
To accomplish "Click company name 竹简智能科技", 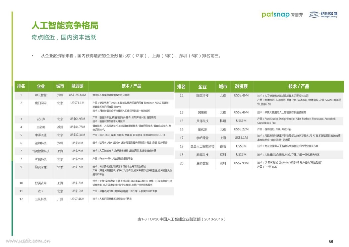I will [x=41, y=151].
